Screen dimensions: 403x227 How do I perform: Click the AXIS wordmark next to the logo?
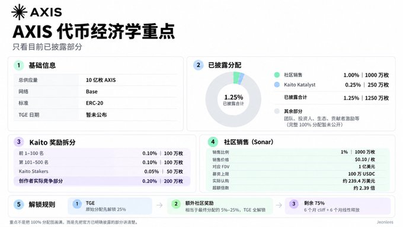(x=46, y=12)
